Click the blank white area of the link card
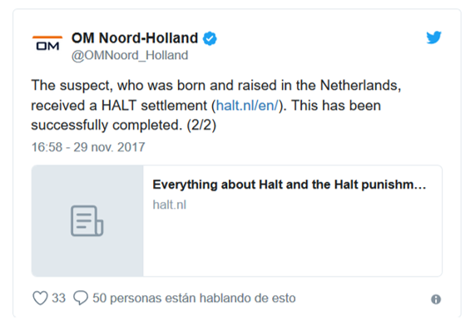 [292, 242]
